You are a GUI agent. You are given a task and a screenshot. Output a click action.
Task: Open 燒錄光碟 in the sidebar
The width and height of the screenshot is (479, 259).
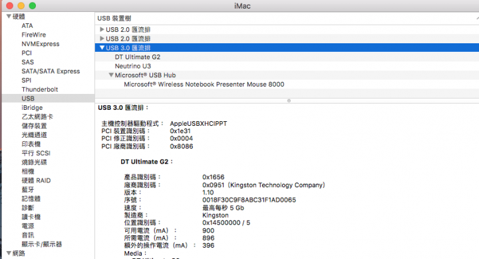click(34, 162)
